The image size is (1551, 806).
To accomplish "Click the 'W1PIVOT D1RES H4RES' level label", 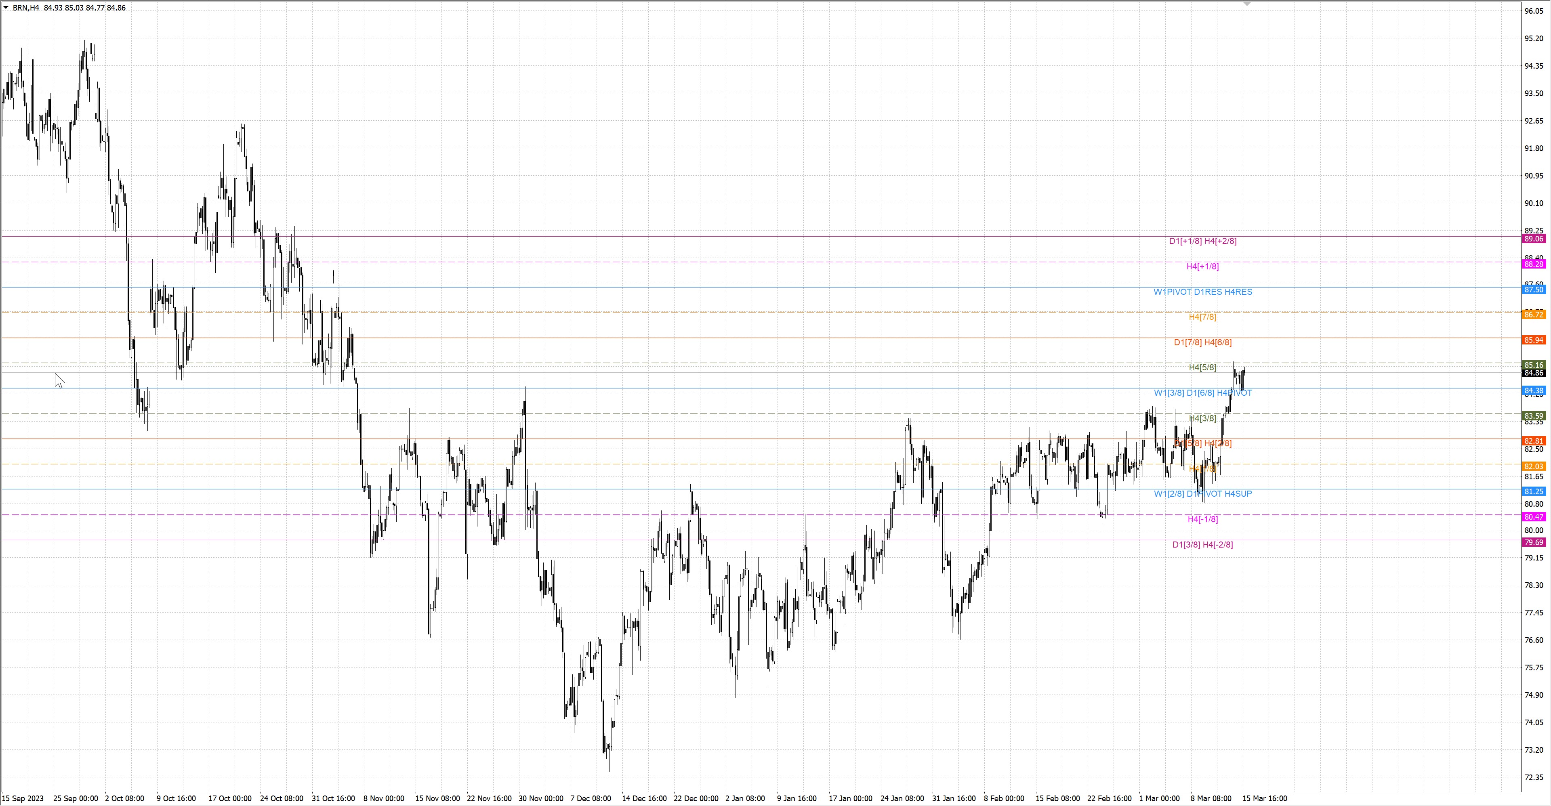I will 1202,292.
